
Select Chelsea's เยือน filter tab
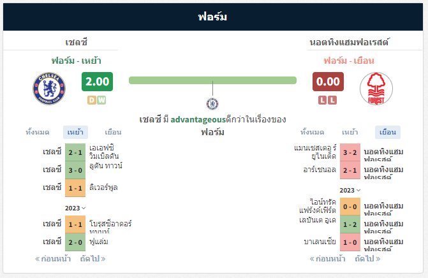113,133
